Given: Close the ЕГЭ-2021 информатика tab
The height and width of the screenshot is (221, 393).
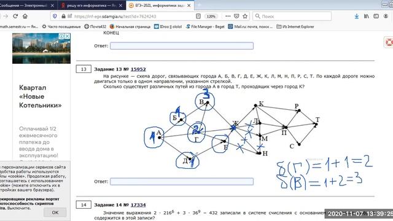Looking at the screenshot, I should [189, 6].
